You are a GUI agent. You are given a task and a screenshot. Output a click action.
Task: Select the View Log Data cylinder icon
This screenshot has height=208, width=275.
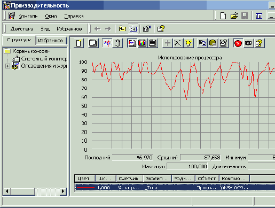117,43
